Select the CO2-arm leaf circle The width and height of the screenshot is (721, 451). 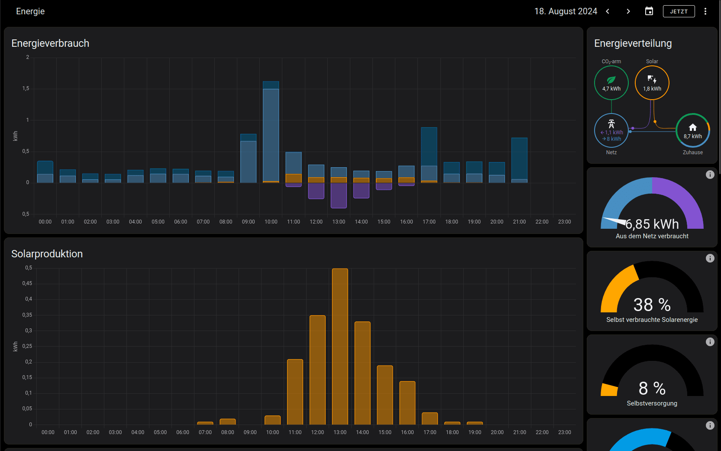611,83
